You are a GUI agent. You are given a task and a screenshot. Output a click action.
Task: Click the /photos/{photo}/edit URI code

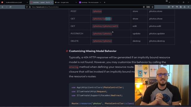point(105,26)
